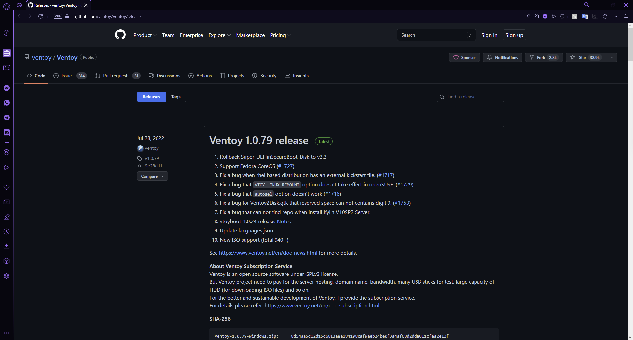Select the Tags toggle button
The image size is (633, 340).
tap(176, 97)
